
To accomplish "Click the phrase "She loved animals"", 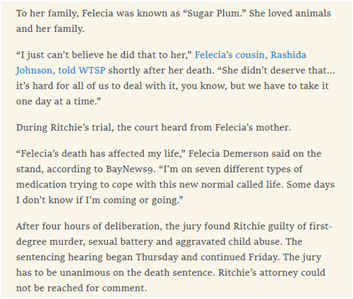I will click(x=290, y=14).
